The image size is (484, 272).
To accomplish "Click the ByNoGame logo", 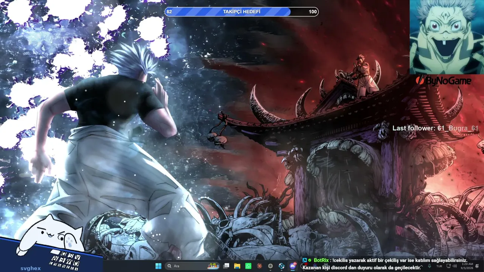I will click(x=443, y=80).
